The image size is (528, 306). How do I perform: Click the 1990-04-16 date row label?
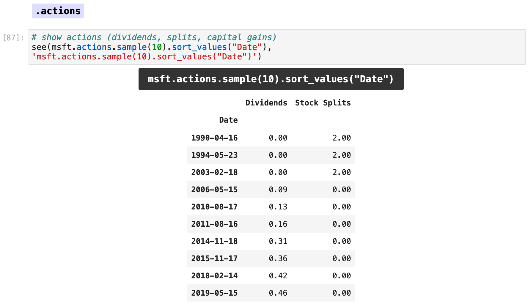(x=214, y=138)
